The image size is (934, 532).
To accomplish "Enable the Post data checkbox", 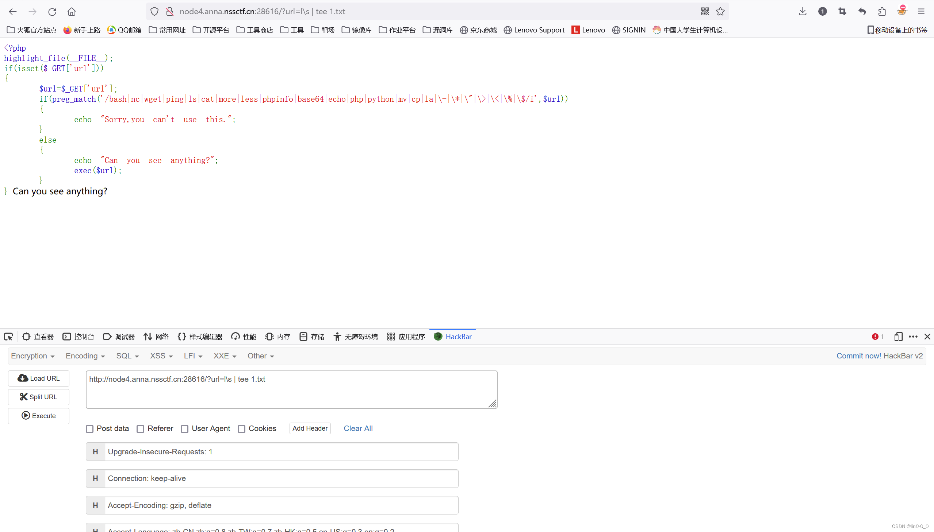I will tap(89, 428).
